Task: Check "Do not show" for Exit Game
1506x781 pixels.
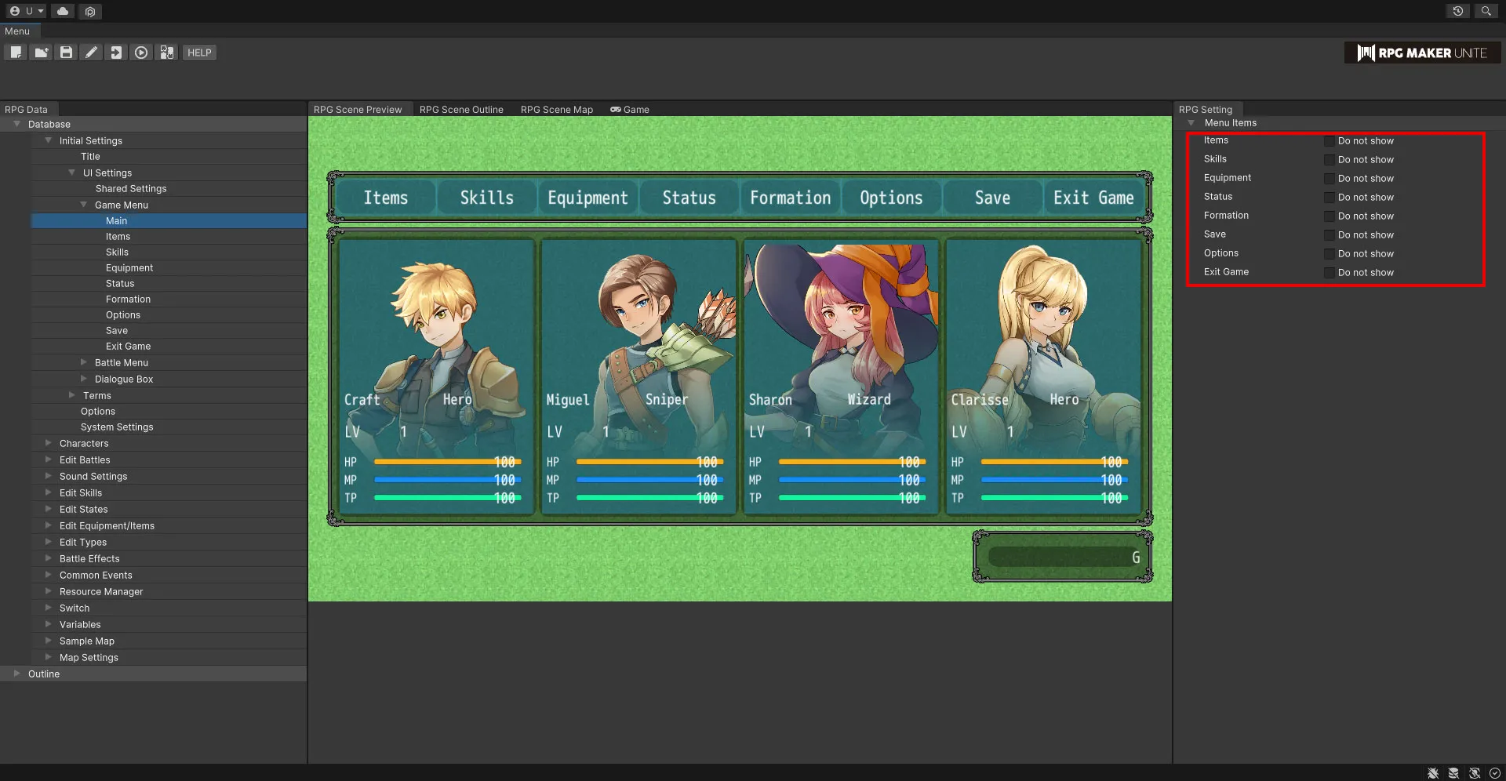Action: point(1330,273)
